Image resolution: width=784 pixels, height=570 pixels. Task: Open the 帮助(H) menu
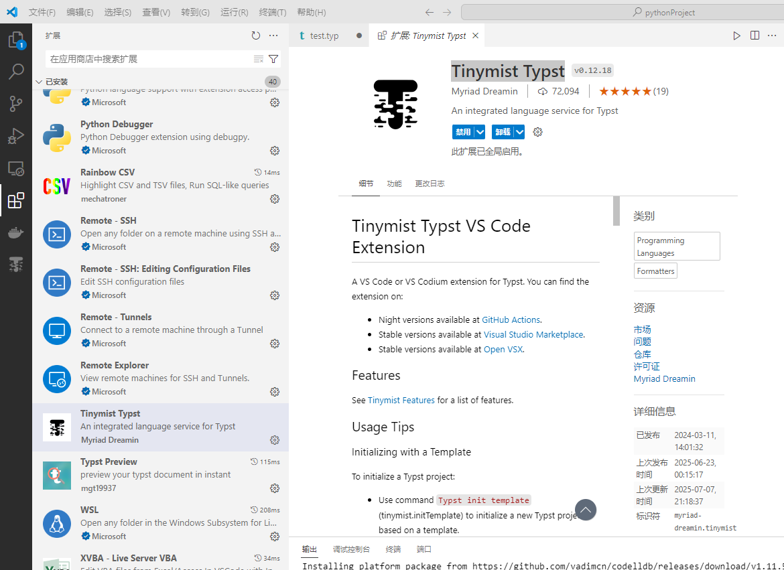click(x=312, y=12)
